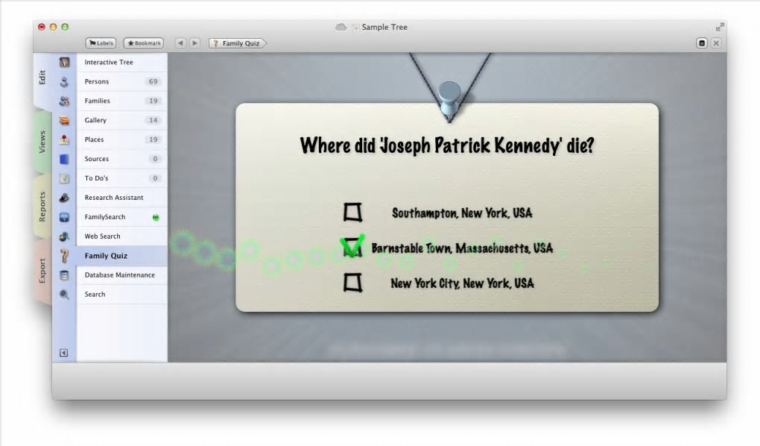
Task: Click the Persons sidebar icon
Action: point(64,81)
